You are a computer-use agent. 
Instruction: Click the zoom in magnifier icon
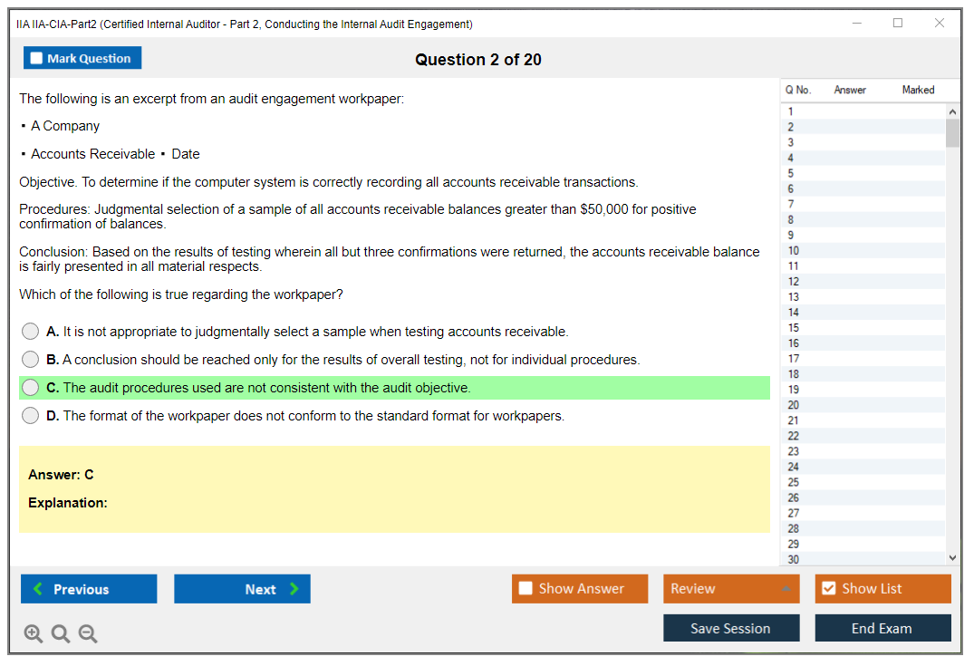point(34,634)
